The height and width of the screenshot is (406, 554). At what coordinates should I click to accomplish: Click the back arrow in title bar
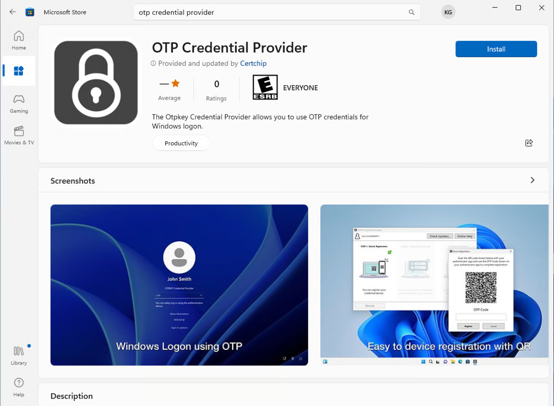(x=13, y=12)
